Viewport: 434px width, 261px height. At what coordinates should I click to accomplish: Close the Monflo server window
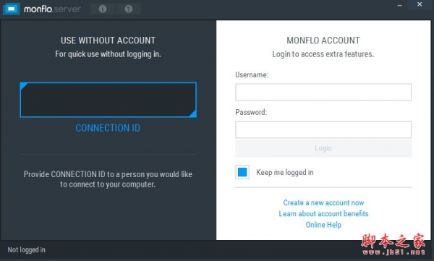pos(420,4)
